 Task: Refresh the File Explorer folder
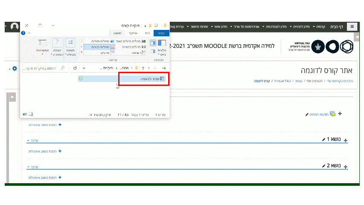tap(75, 68)
